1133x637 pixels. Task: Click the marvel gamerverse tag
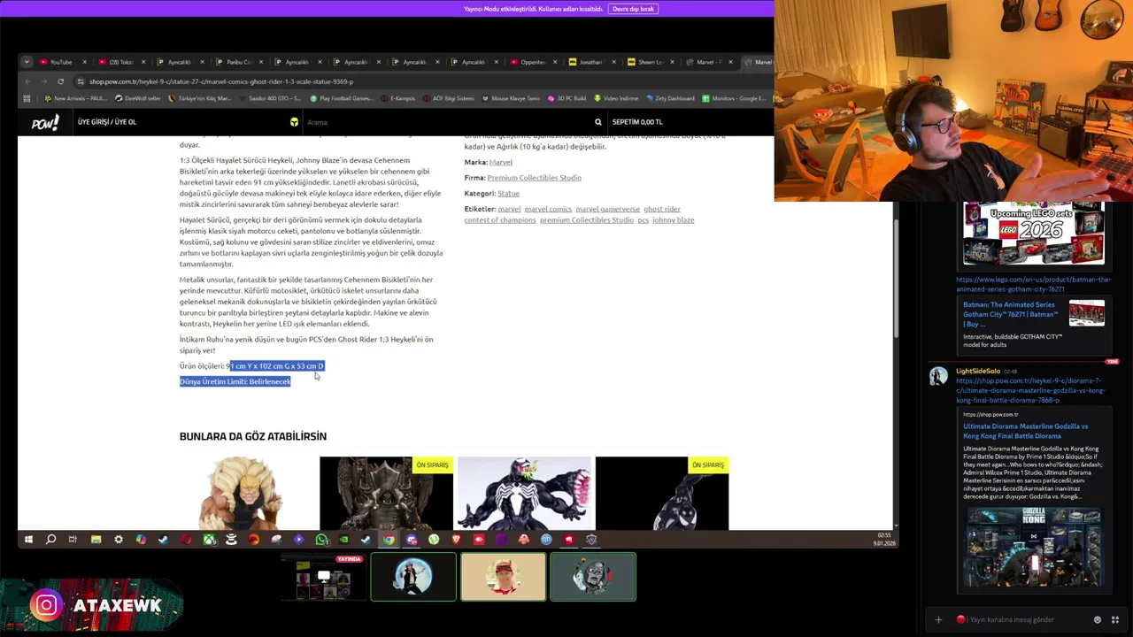(607, 210)
